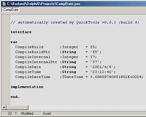
Task: Click the CompileBuild variable name
Action: (29, 47)
